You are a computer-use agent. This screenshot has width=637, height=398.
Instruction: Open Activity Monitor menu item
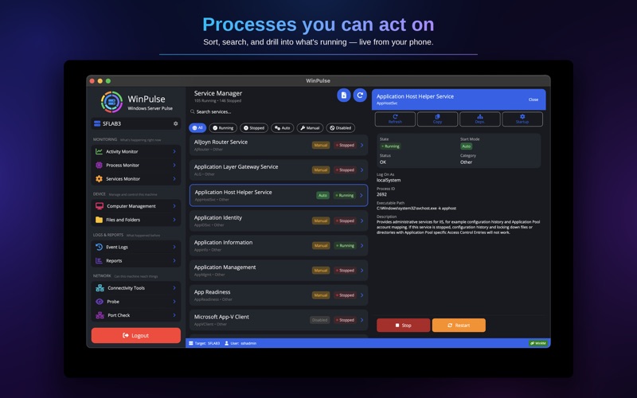pos(136,151)
